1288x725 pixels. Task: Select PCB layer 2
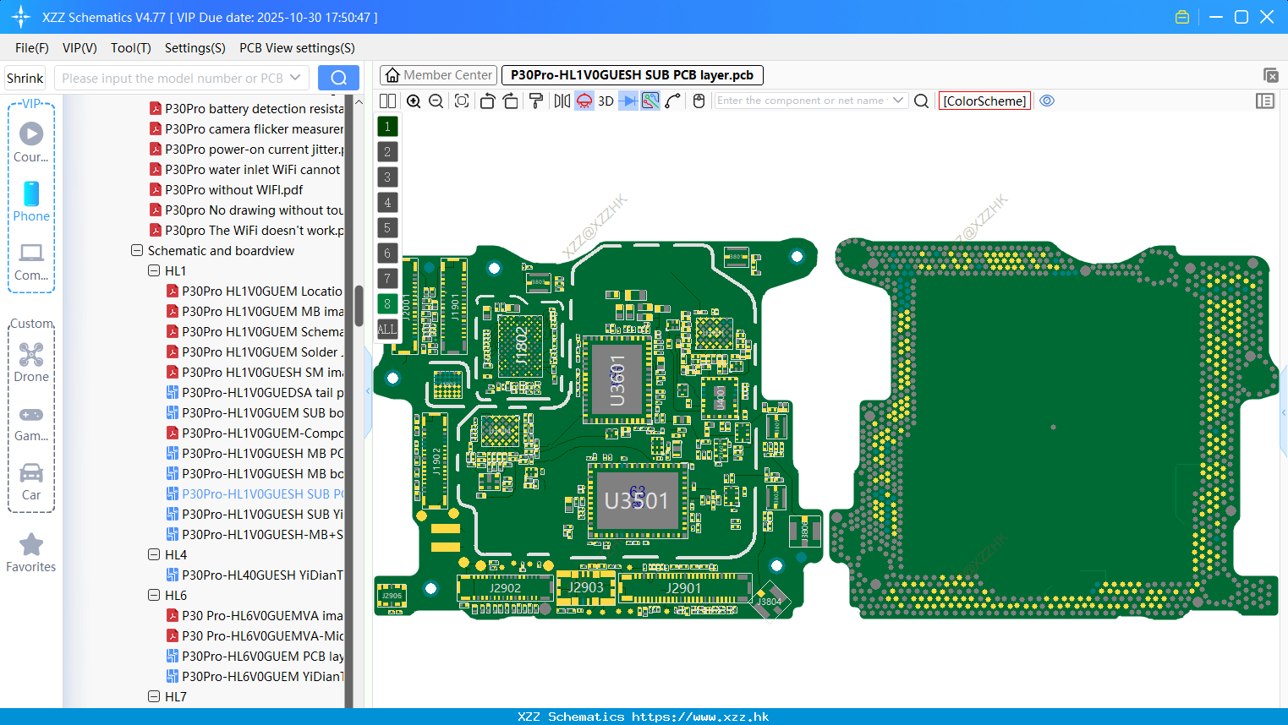387,152
